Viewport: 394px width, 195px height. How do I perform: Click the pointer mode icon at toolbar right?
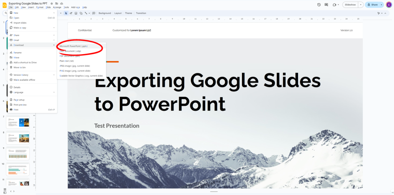point(379,13)
